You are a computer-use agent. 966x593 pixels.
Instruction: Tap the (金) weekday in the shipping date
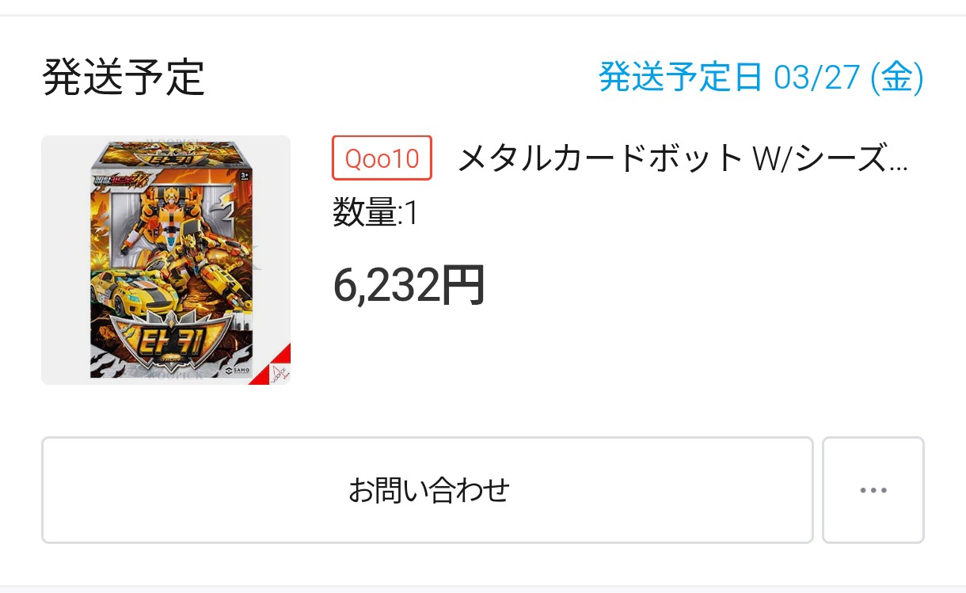[x=896, y=78]
